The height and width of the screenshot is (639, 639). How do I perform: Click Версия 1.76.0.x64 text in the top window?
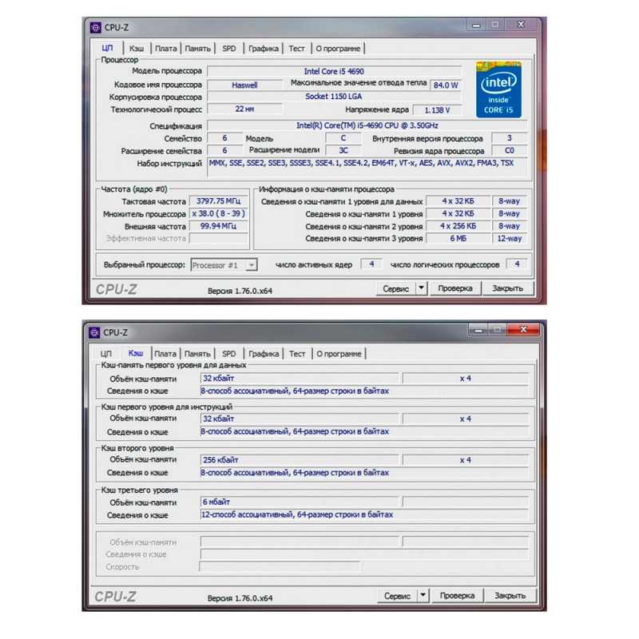tap(240, 291)
